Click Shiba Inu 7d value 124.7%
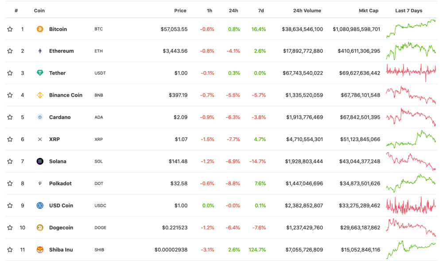443x261 pixels. (x=257, y=250)
